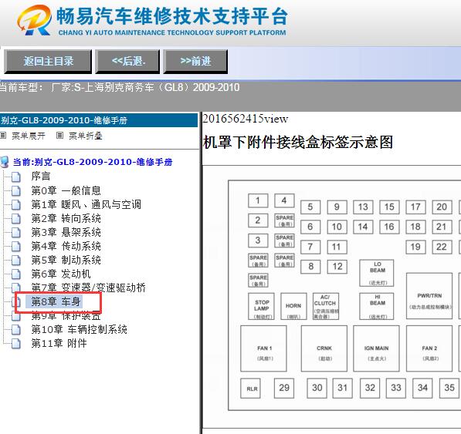Click the HORN relay box

click(x=293, y=306)
